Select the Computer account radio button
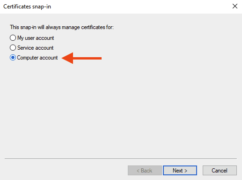Image resolution: width=242 pixels, height=180 pixels. [13, 58]
